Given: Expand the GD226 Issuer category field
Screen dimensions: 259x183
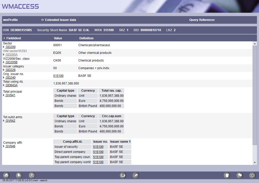Looking at the screenshot, I should point(10,70).
